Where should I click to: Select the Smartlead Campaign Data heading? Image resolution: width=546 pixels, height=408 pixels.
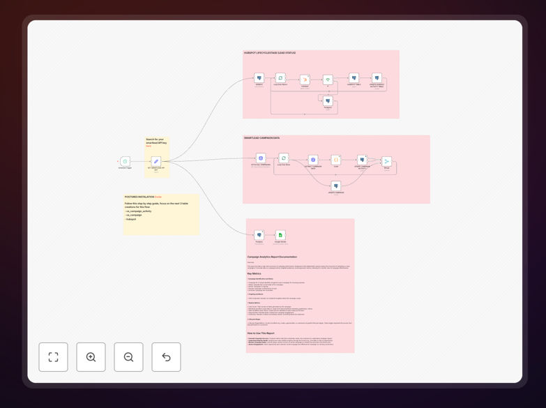click(x=262, y=138)
